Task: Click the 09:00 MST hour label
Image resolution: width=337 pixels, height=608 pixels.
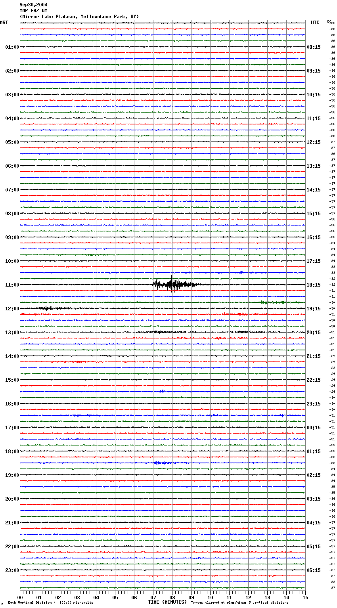Action: tap(12, 237)
